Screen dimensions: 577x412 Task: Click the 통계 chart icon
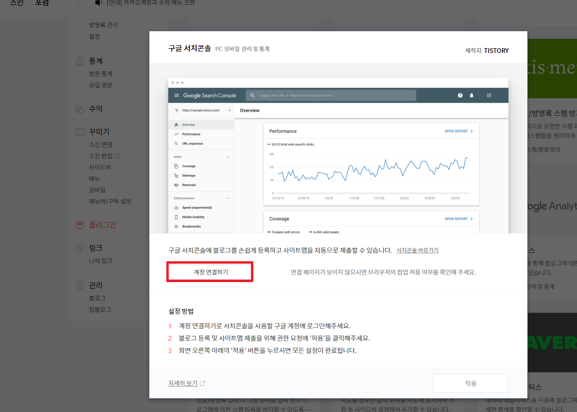pyautogui.click(x=80, y=61)
